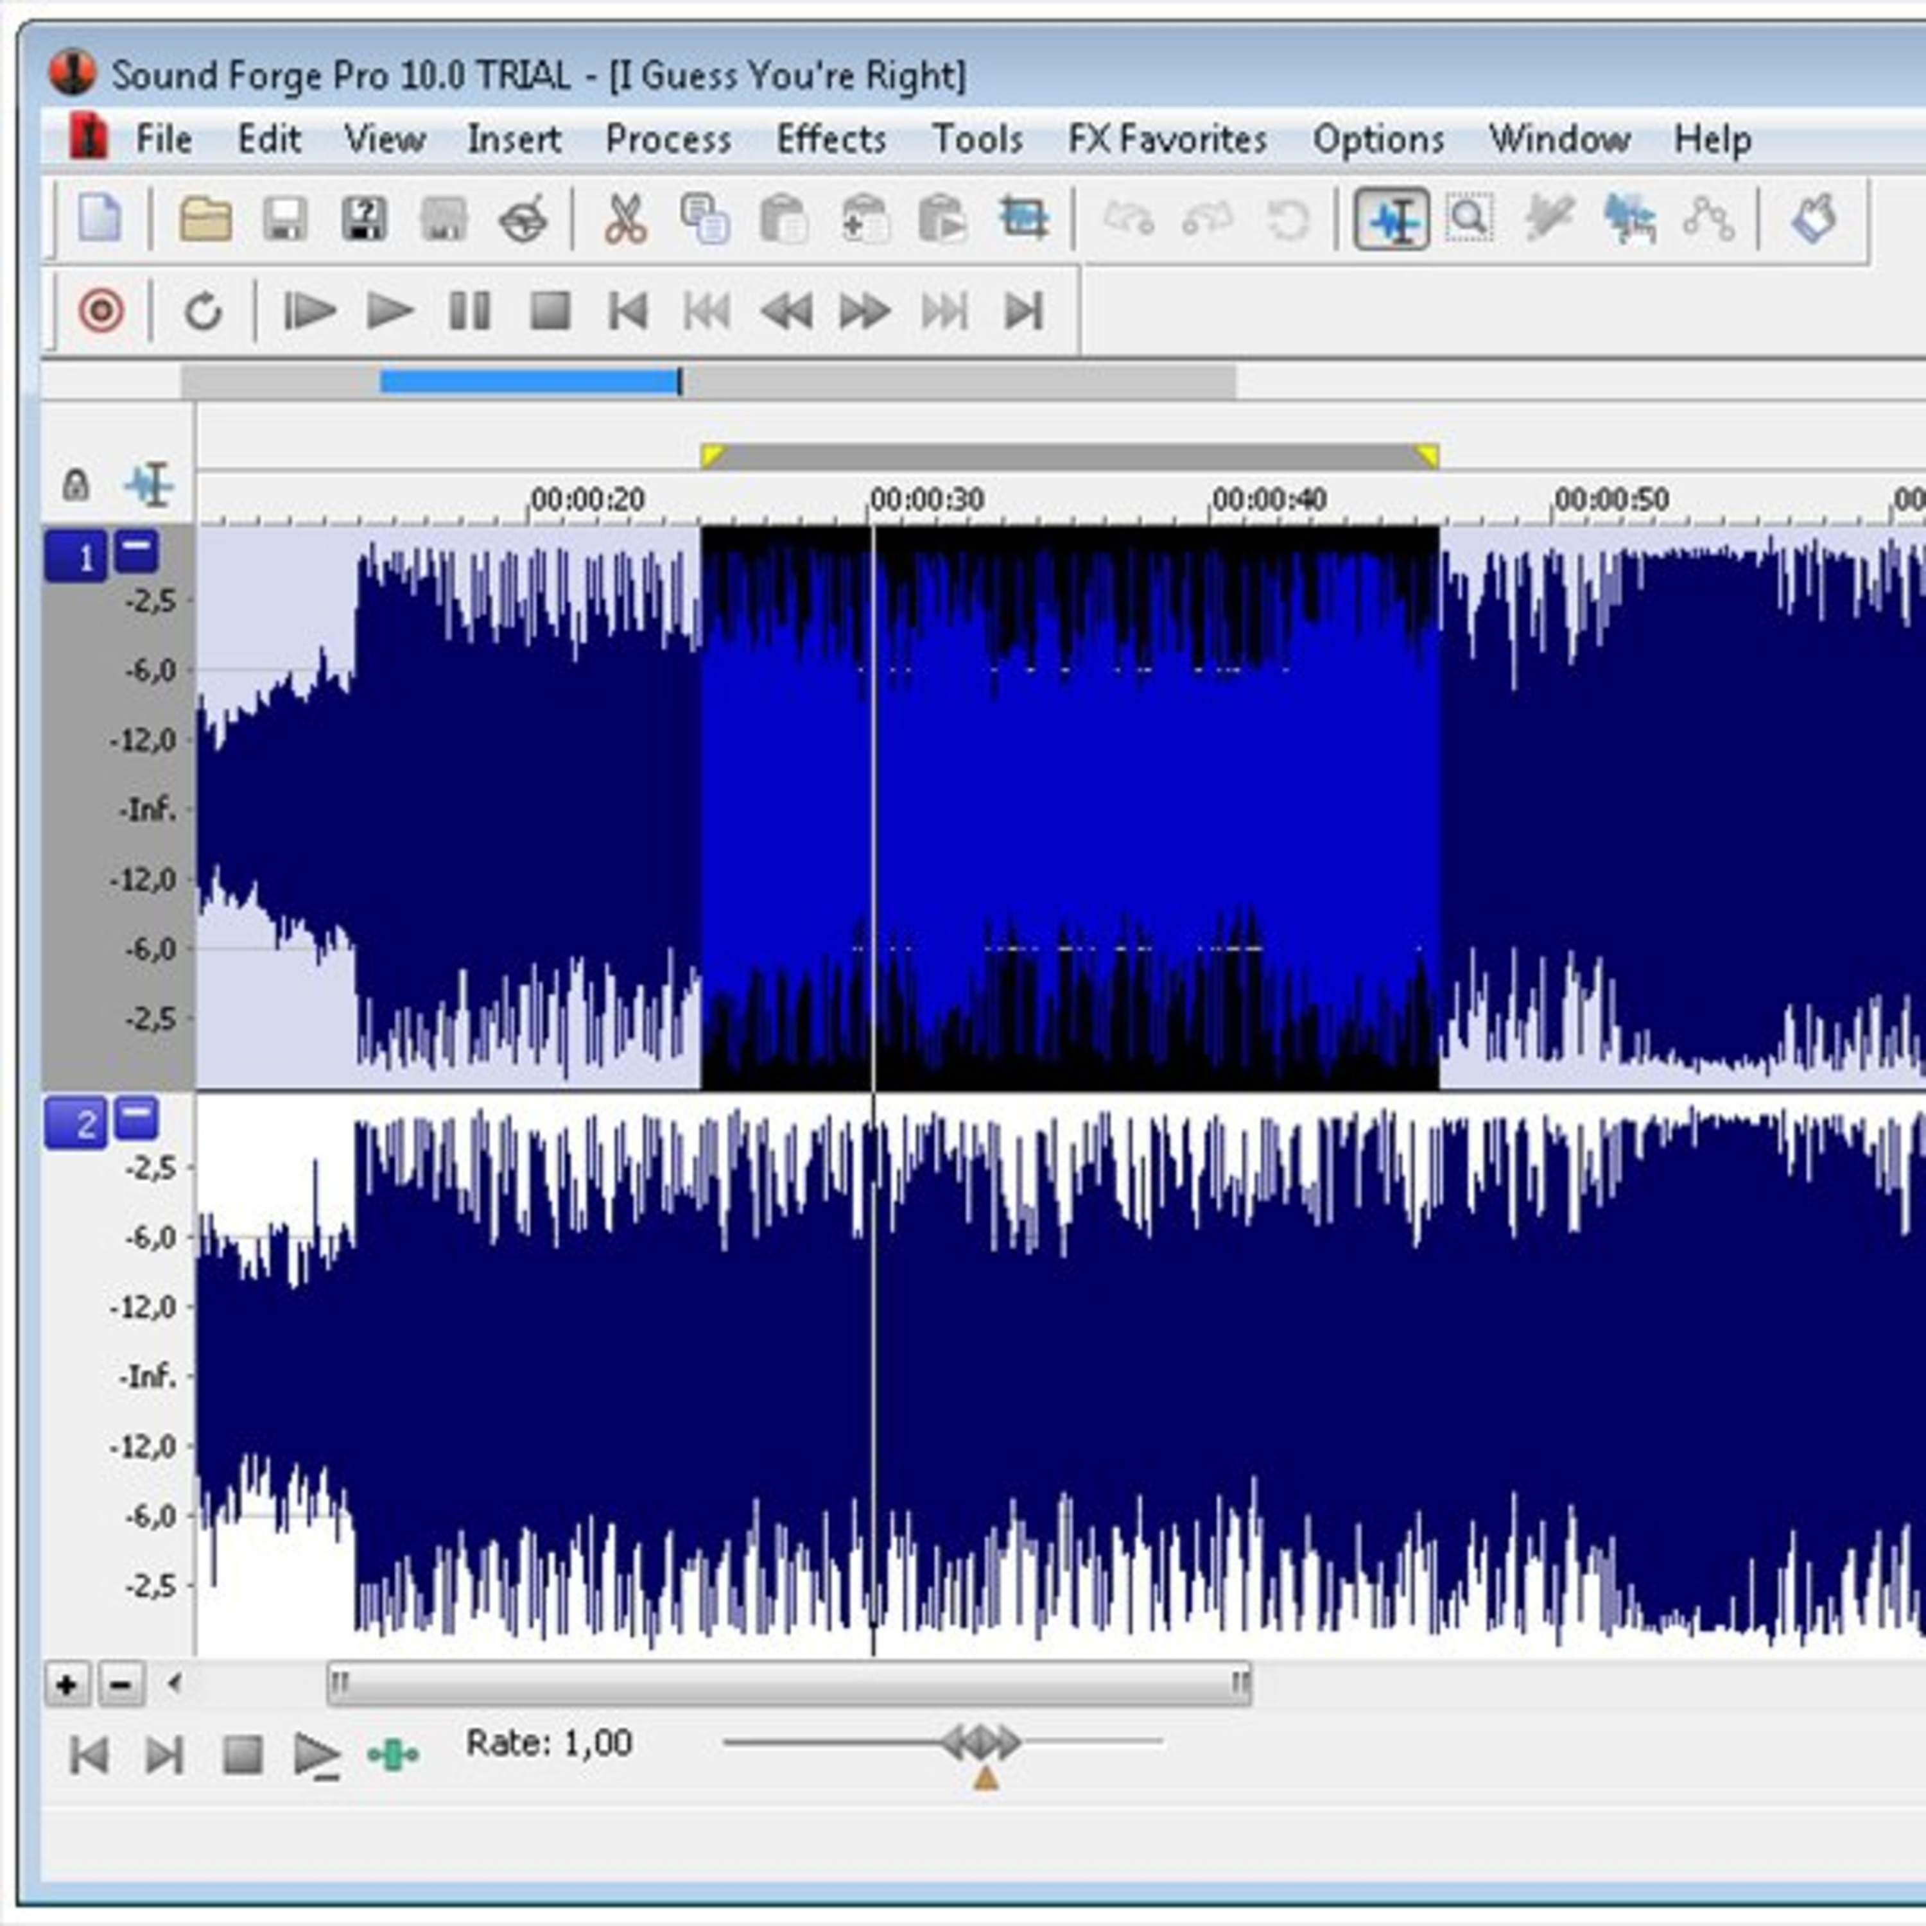The height and width of the screenshot is (1926, 1926).
Task: Click the Play button in transport toolbar
Action: click(390, 311)
